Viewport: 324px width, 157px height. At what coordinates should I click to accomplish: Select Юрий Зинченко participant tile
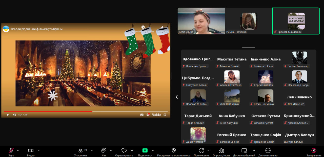[x=266, y=97]
